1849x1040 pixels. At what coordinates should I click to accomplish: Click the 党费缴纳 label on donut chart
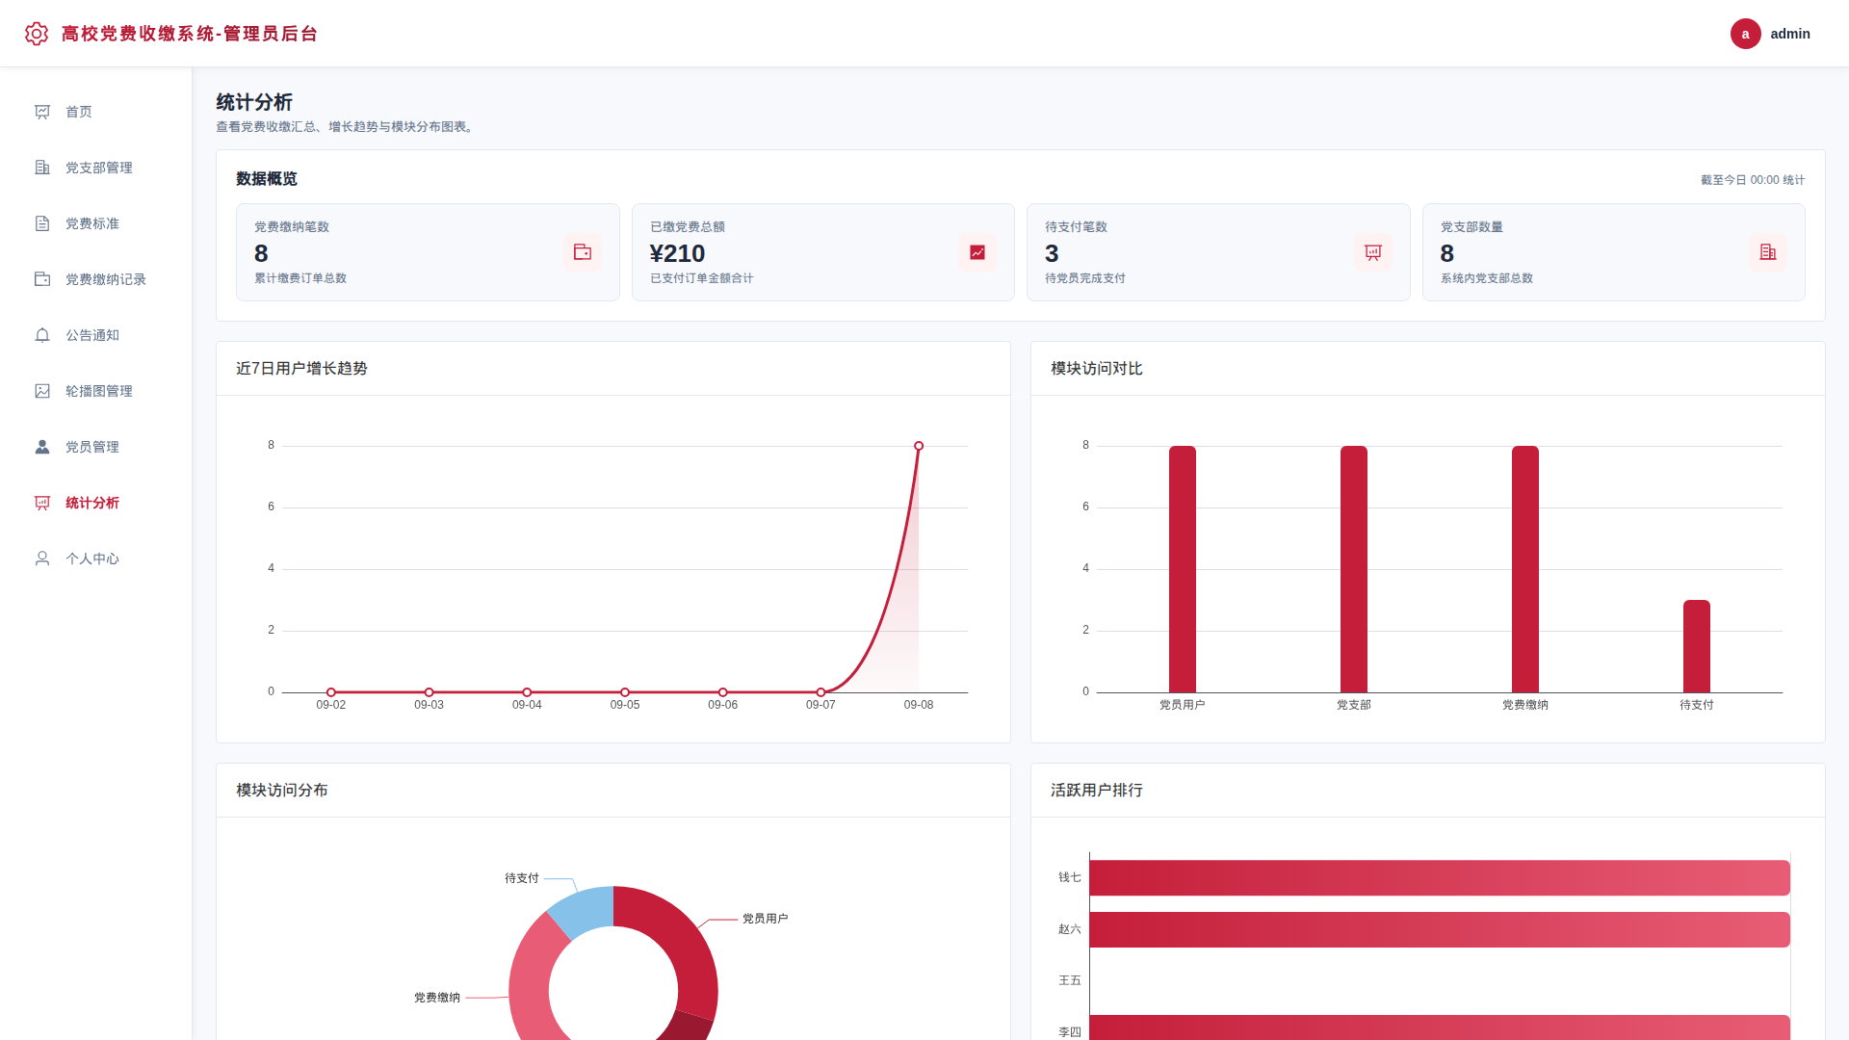tap(437, 998)
